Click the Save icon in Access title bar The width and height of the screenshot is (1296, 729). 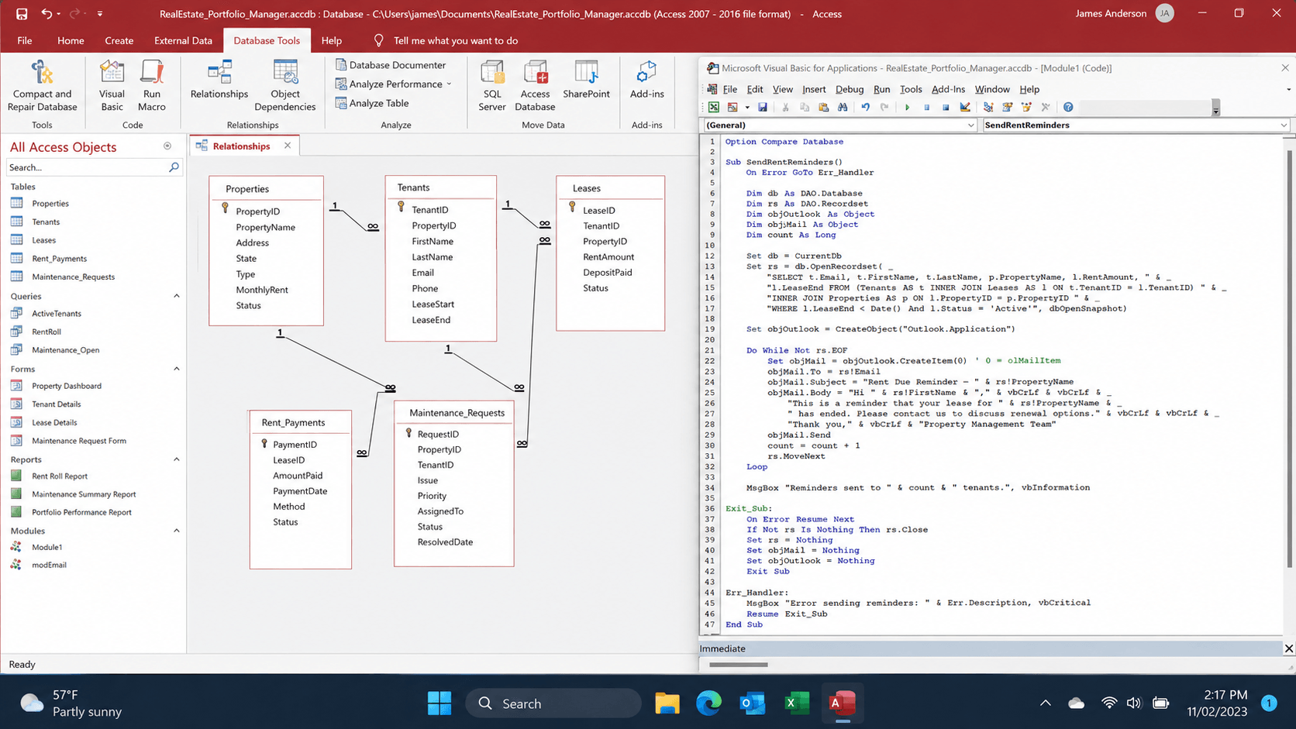click(x=22, y=14)
